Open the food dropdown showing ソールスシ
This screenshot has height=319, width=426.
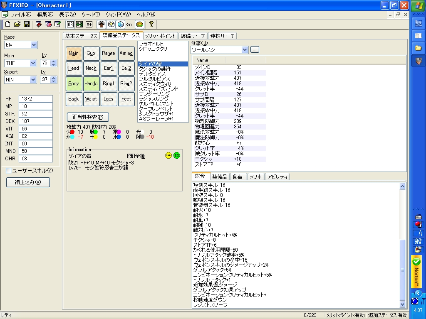[x=245, y=50]
